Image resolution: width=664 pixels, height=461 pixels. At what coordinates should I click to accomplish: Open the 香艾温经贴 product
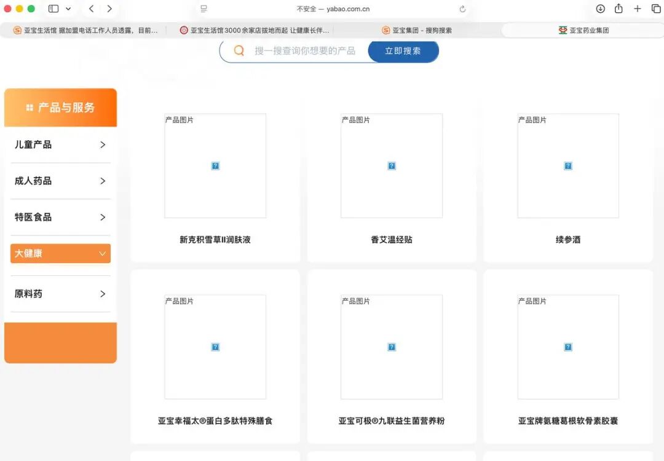coord(392,240)
